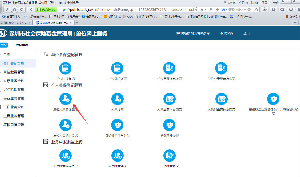
Task: Select 人员非重要信息变更 icon
Action: (x=221, y=98)
